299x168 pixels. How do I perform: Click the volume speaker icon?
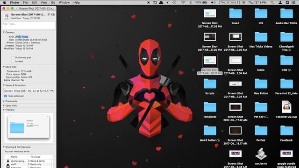[214, 2]
